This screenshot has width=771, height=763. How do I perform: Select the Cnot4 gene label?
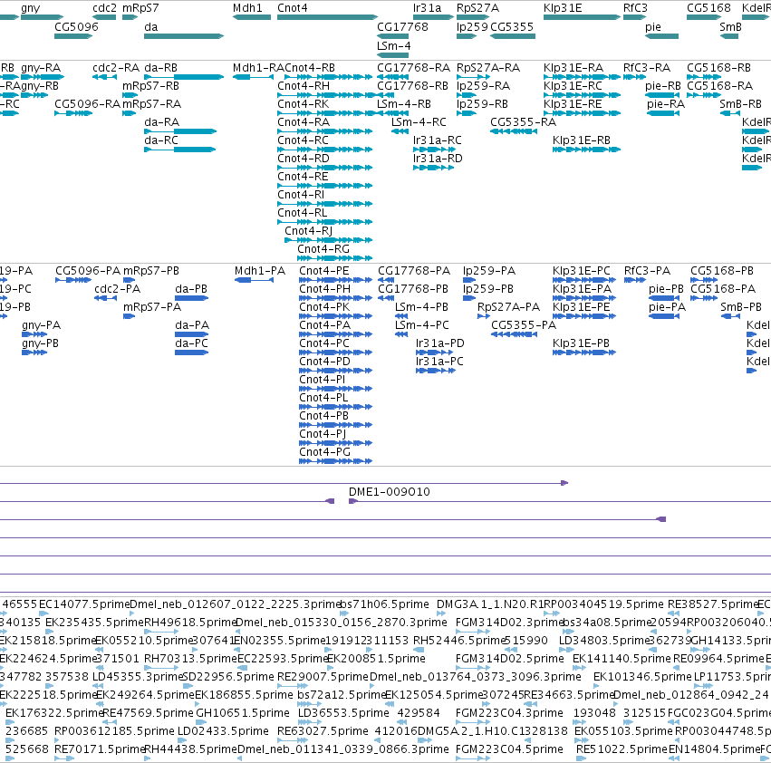click(x=293, y=8)
